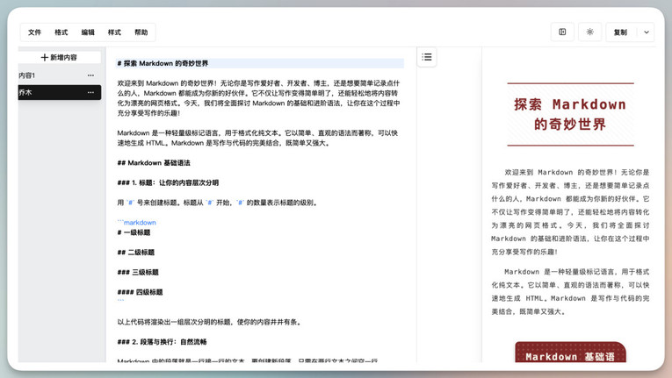Expand the dropdown arrow next to 复制
672x378 pixels.
[x=647, y=32]
